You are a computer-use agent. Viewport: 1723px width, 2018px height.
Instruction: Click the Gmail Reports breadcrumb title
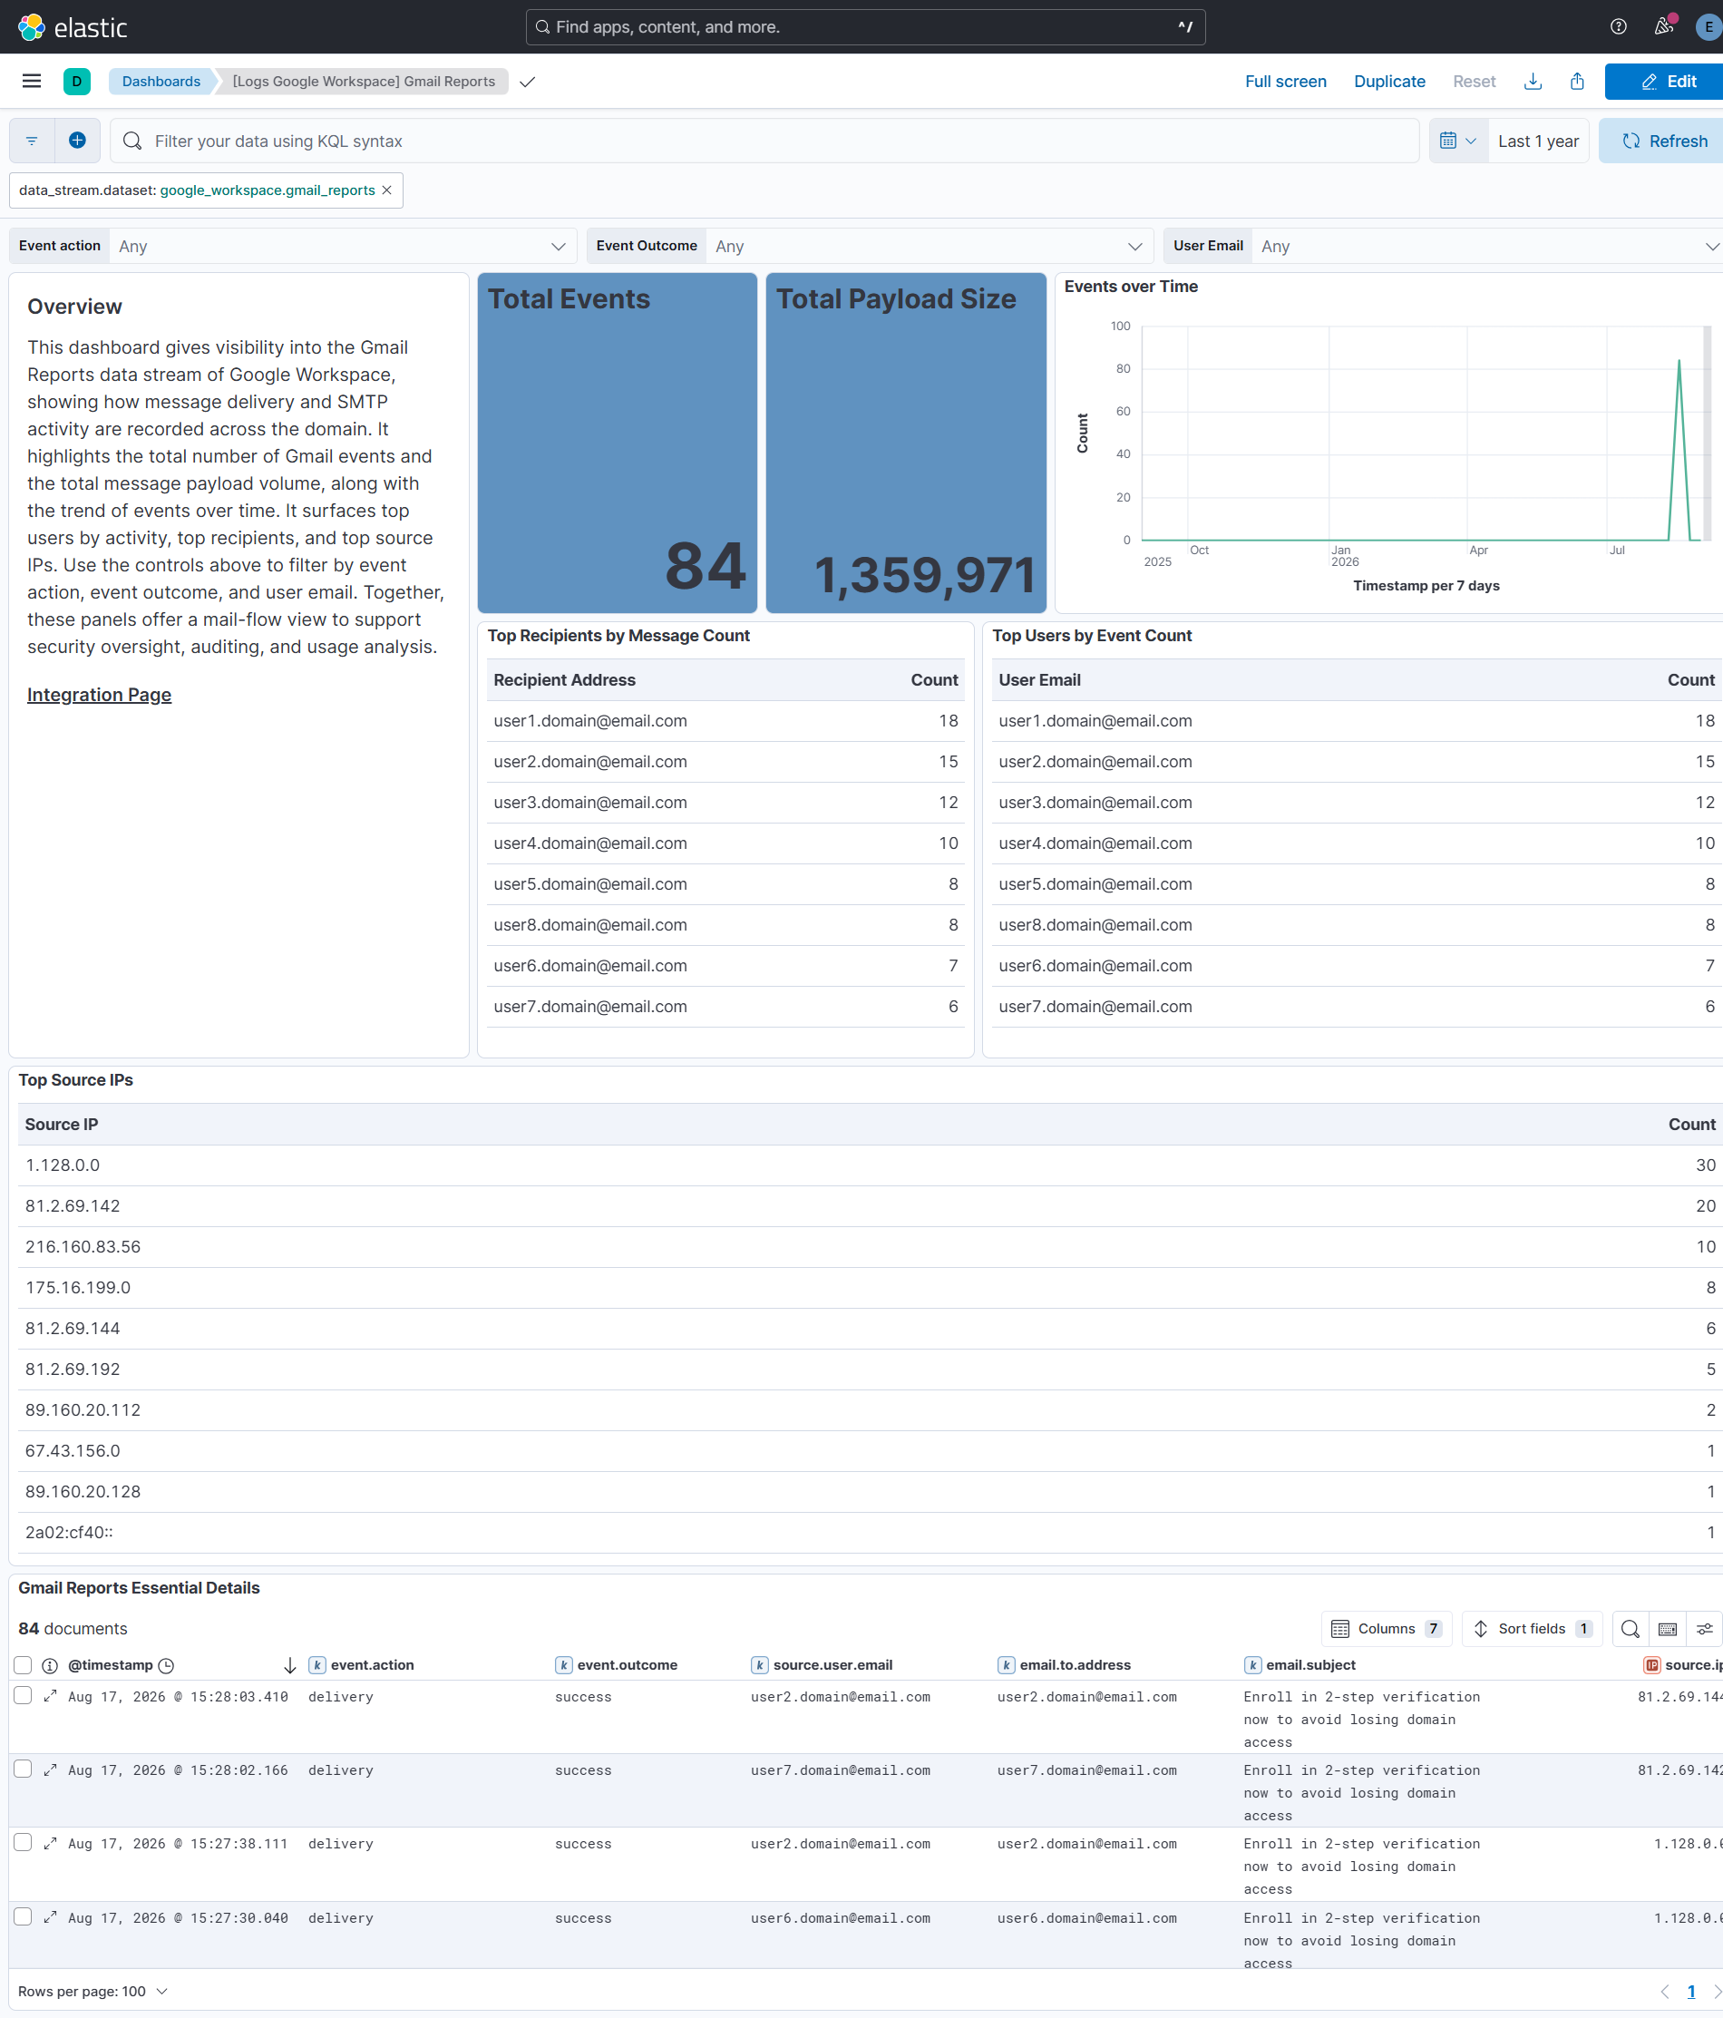point(364,82)
